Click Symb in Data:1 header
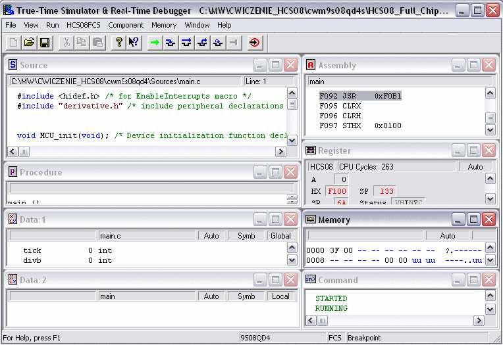The image size is (503, 345). (x=246, y=236)
